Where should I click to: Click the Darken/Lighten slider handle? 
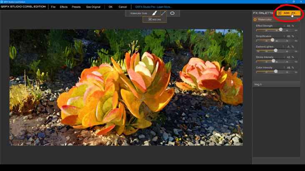pyautogui.click(x=276, y=51)
